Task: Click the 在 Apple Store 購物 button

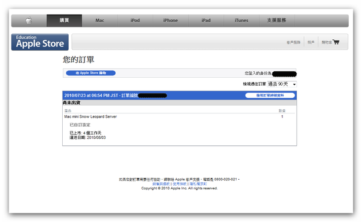Action: (91, 73)
